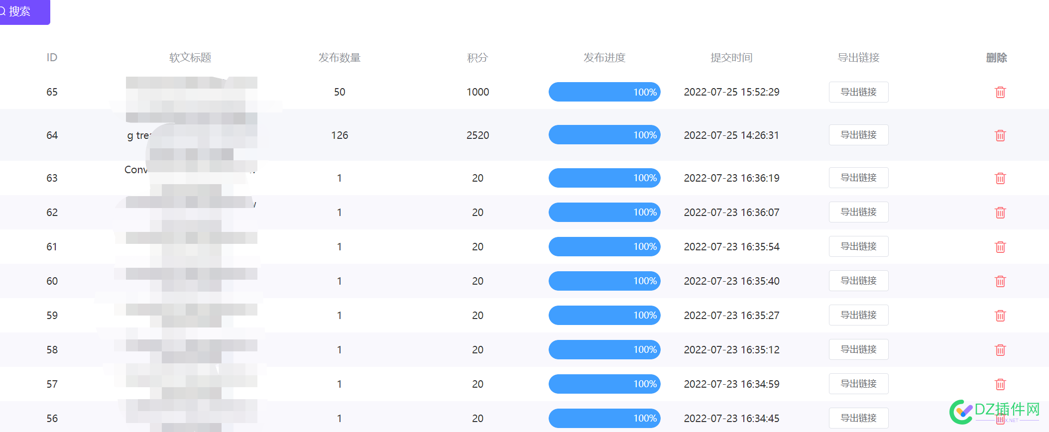Image resolution: width=1049 pixels, height=432 pixels.
Task: Select timestamp 2022-07-23 16:34:45
Action: click(731, 419)
